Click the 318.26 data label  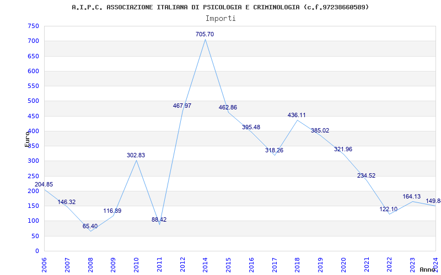point(274,150)
